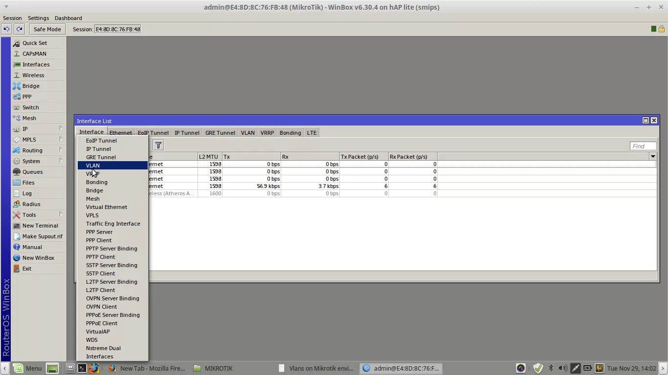Click the Find search field

tap(643, 146)
